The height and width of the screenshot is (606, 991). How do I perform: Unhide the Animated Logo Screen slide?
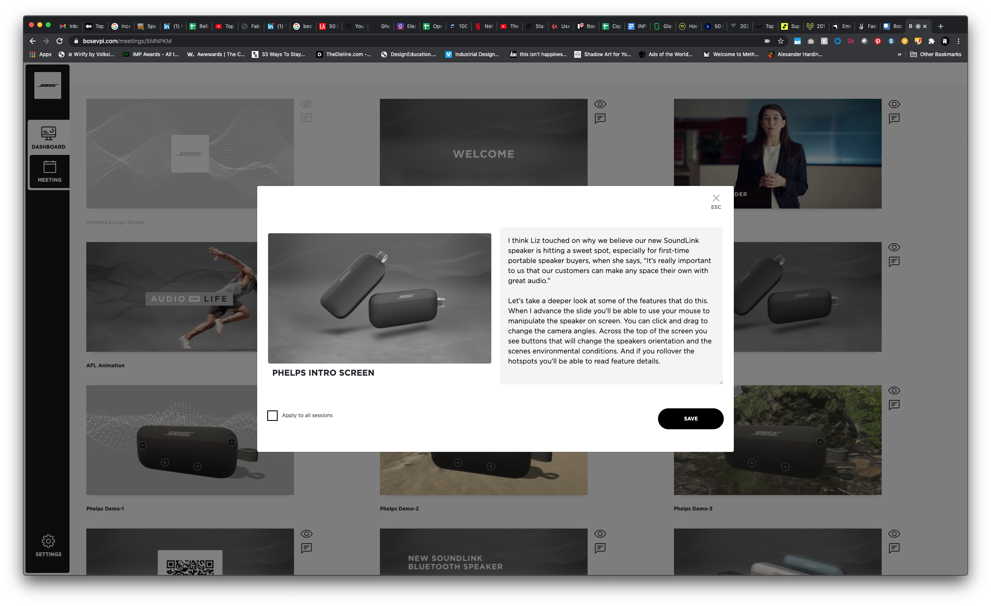point(307,104)
